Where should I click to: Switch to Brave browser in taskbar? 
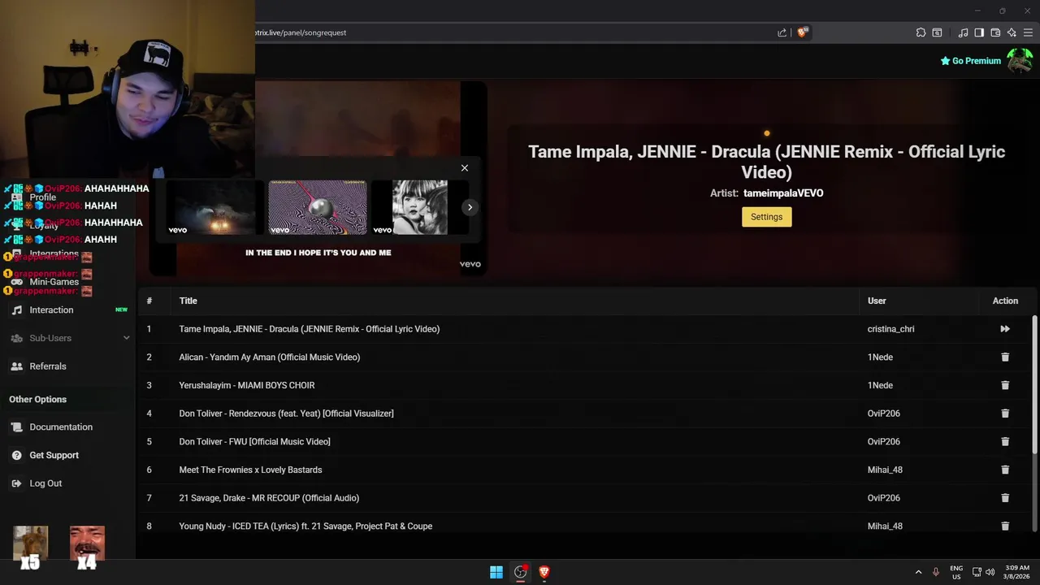pyautogui.click(x=544, y=572)
